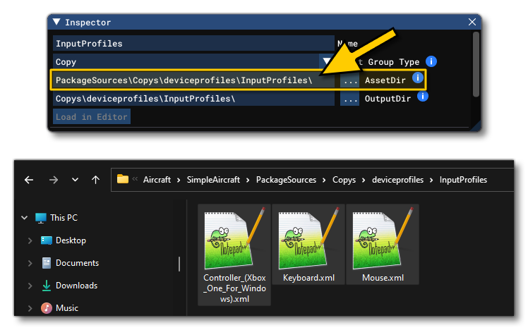Screen dimensions: 528x330
Task: Navigate to Copys in breadcrumb
Action: tap(344, 180)
